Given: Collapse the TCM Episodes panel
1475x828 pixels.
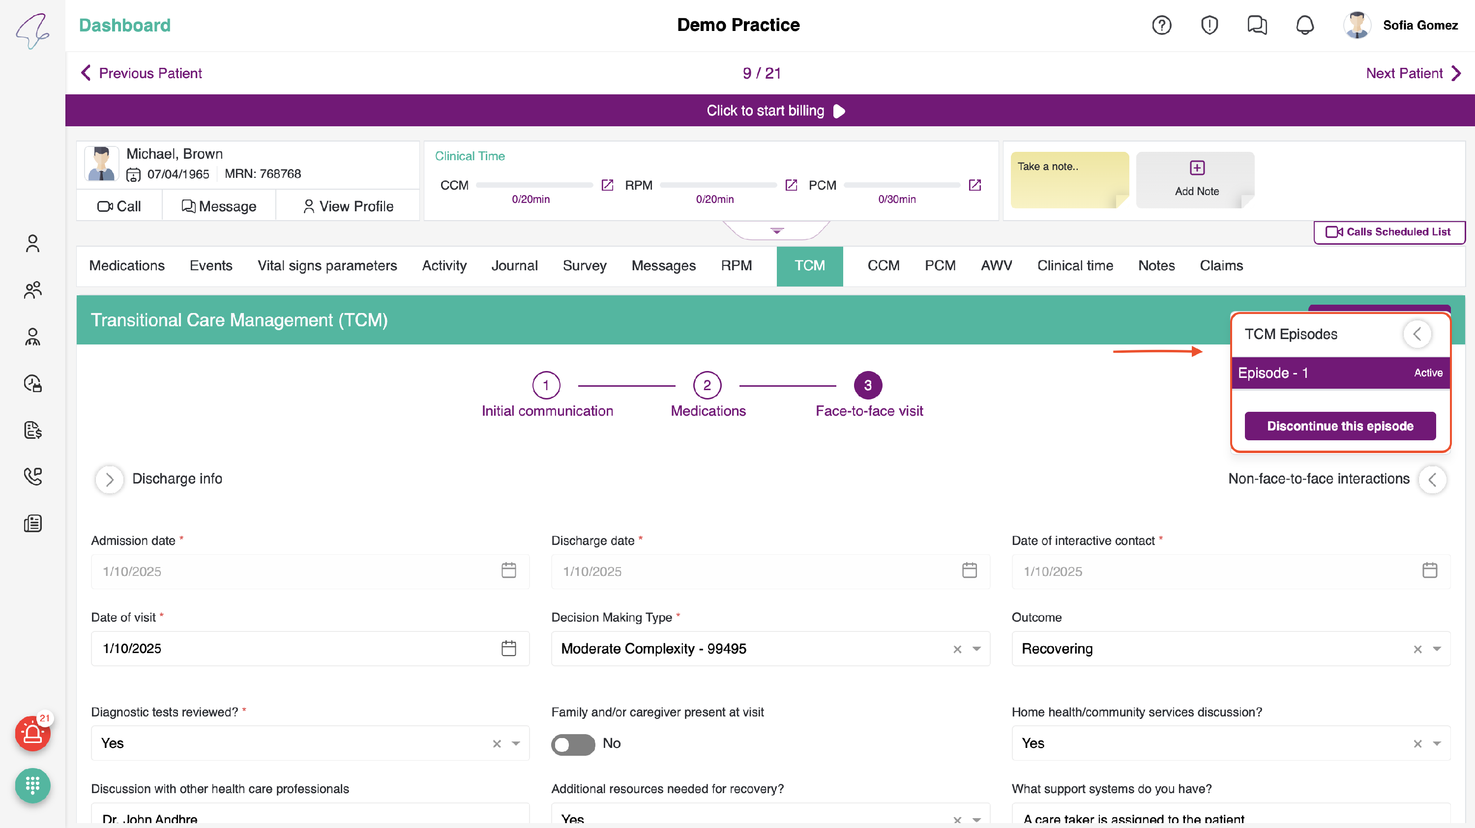Looking at the screenshot, I should tap(1417, 334).
